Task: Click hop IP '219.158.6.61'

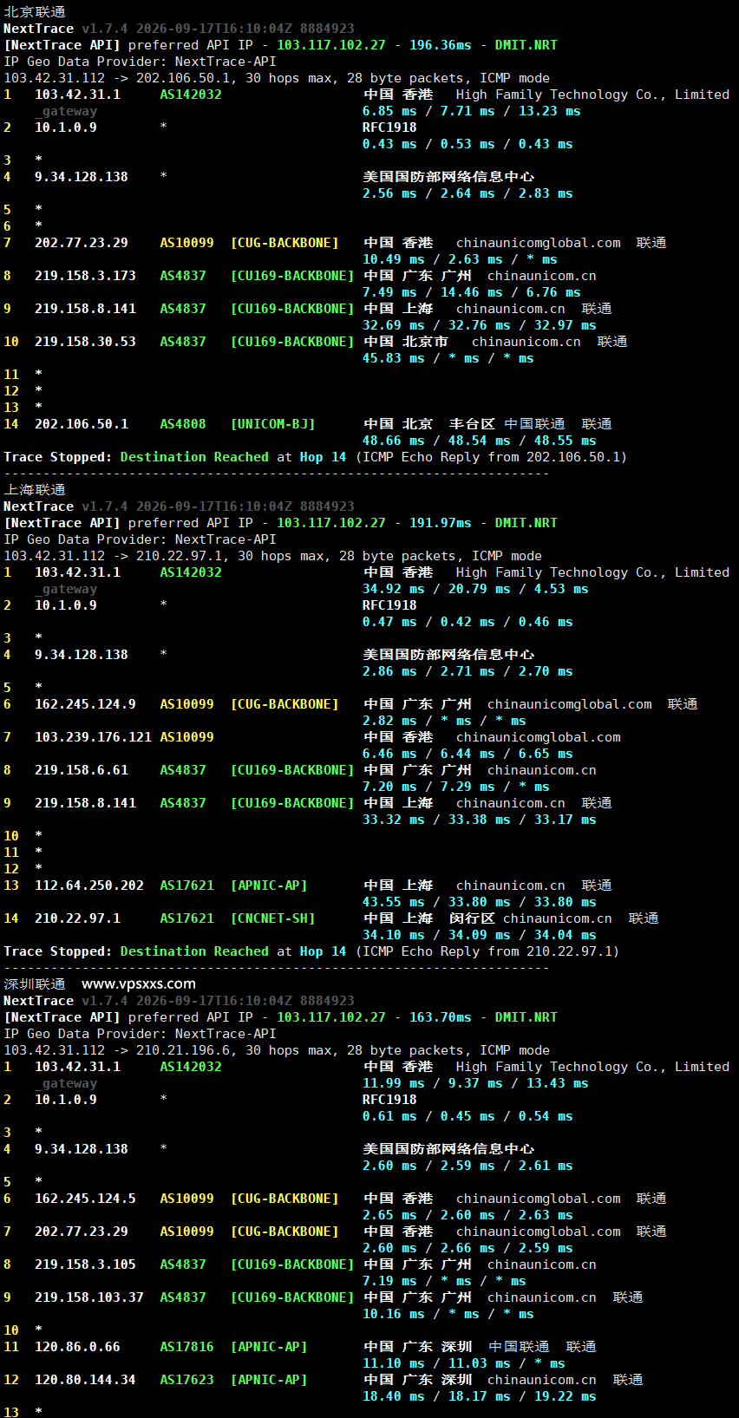Action: click(x=82, y=770)
